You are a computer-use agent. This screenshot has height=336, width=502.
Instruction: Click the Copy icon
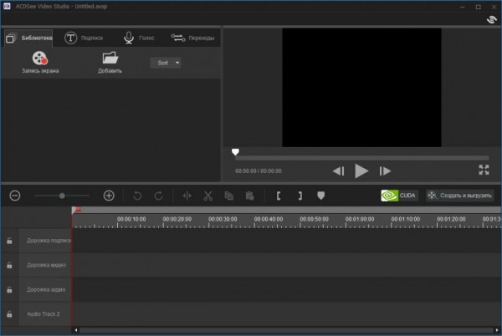coord(229,196)
